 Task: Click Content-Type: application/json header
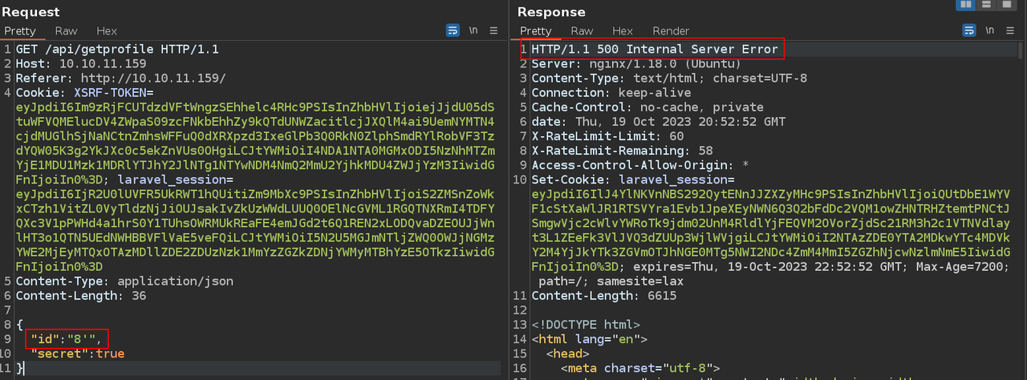tap(124, 281)
